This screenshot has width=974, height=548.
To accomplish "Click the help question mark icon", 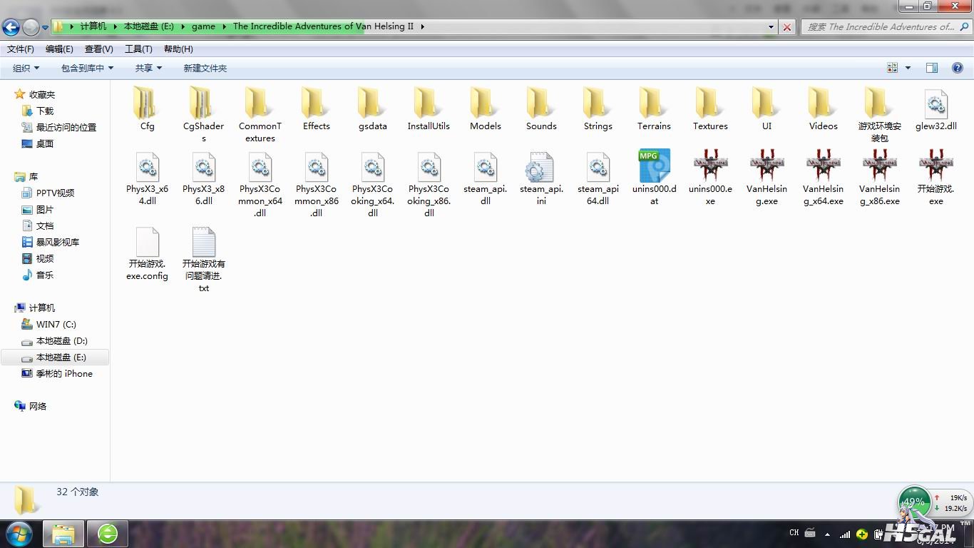I will click(x=957, y=68).
